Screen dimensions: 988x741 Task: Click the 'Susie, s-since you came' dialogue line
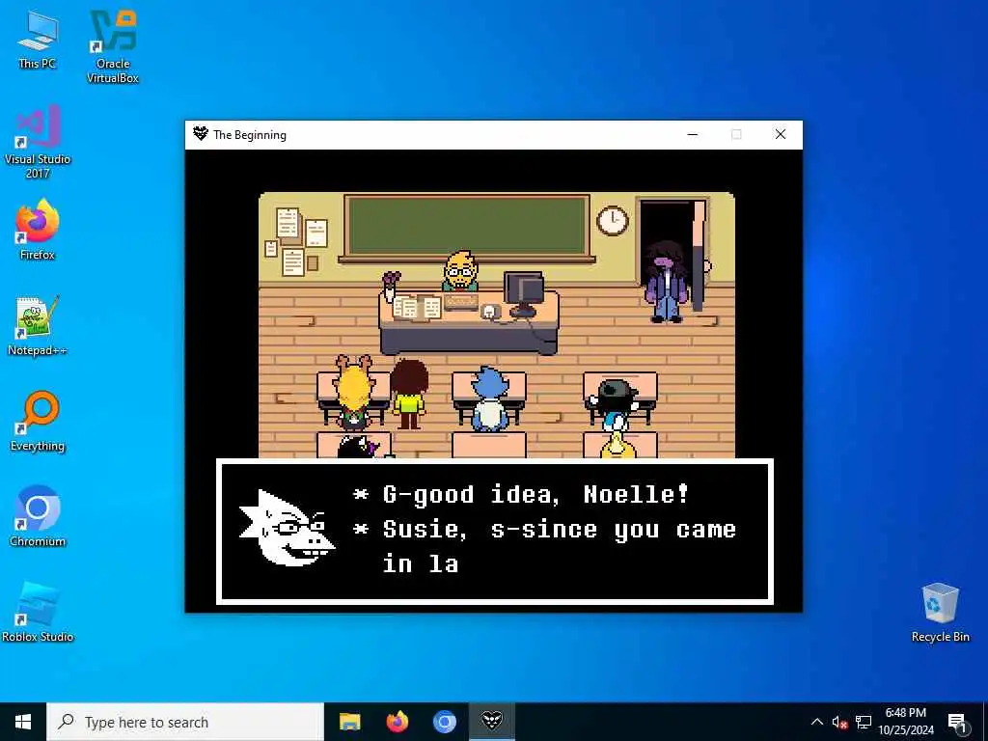tap(560, 530)
